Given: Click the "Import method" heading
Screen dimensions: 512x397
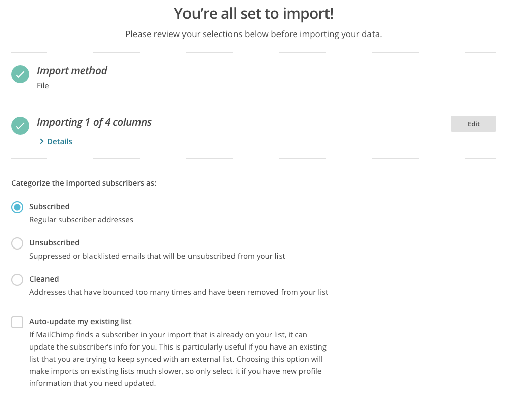Looking at the screenshot, I should [x=72, y=71].
